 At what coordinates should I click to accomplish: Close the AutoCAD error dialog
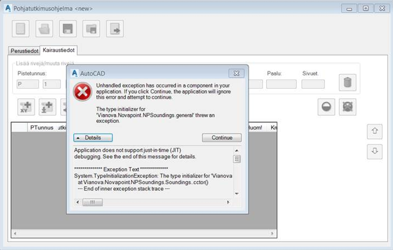pos(236,73)
